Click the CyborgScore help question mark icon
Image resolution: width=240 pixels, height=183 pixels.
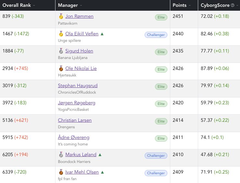tap(233, 6)
